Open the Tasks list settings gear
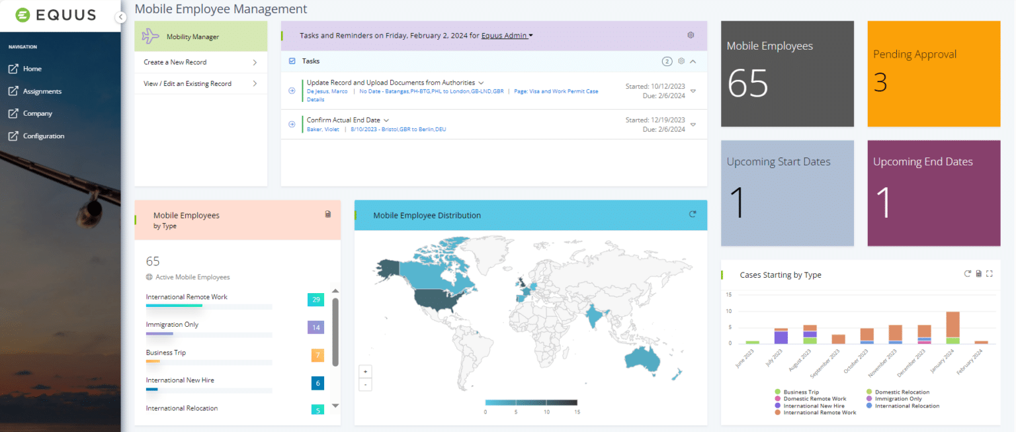 pyautogui.click(x=681, y=61)
